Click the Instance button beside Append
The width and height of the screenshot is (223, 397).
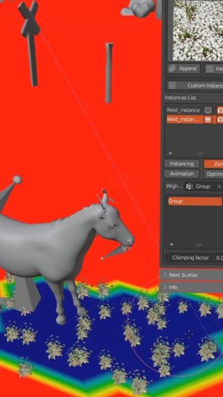coord(214,69)
